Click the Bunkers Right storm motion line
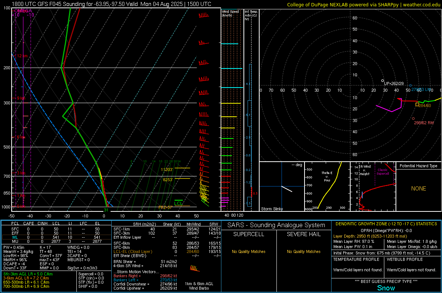Viewport: 442px width, 293px height. [145, 276]
